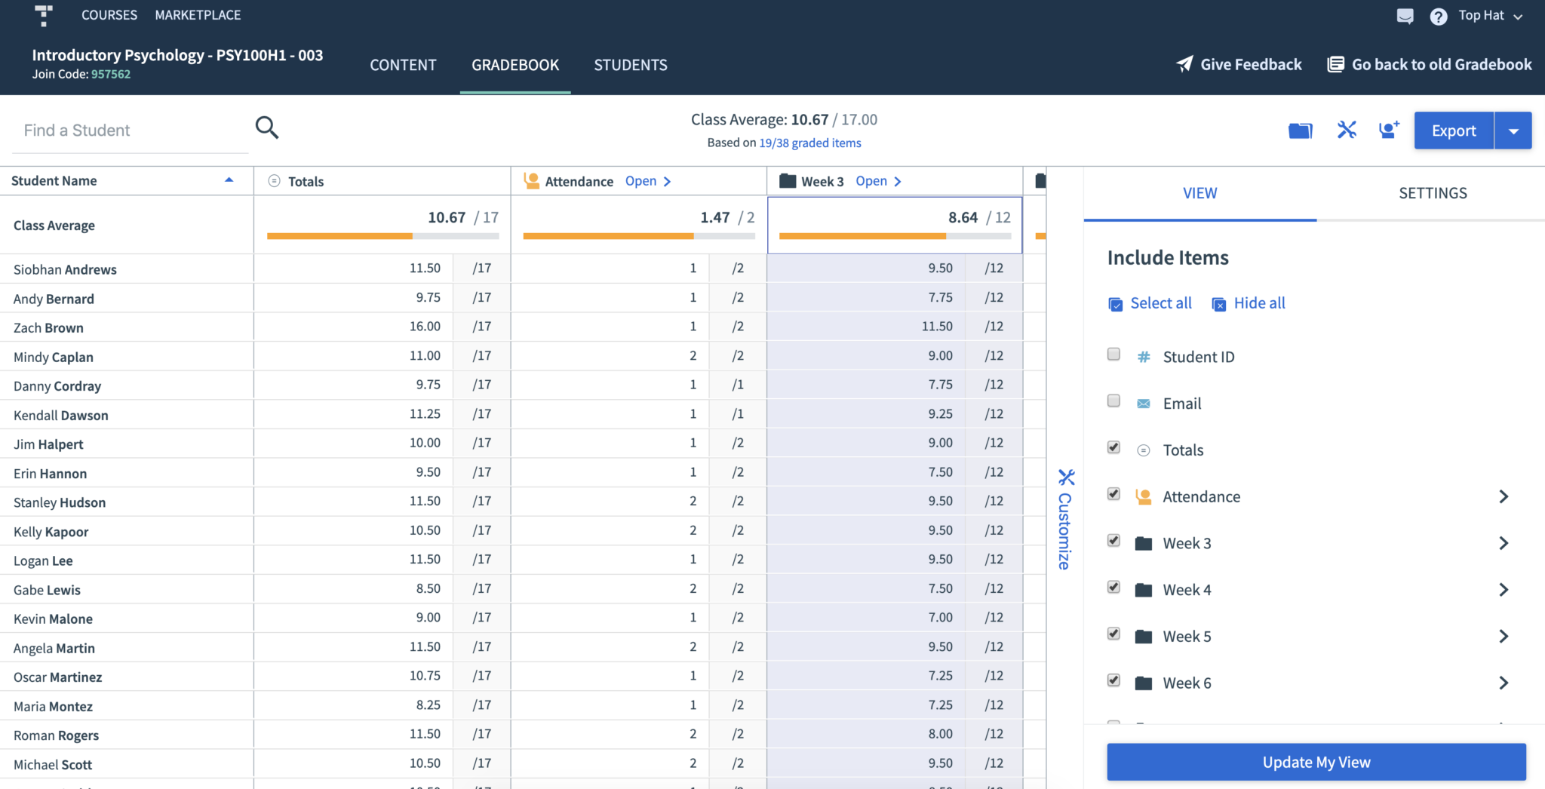Click the customize tools icon in toolbar
This screenshot has height=789, width=1545.
[x=1347, y=130]
